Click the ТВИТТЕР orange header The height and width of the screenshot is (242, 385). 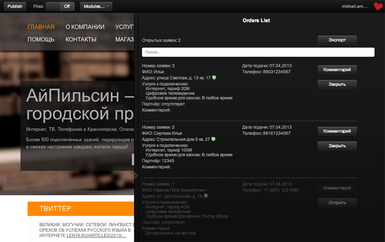81,209
